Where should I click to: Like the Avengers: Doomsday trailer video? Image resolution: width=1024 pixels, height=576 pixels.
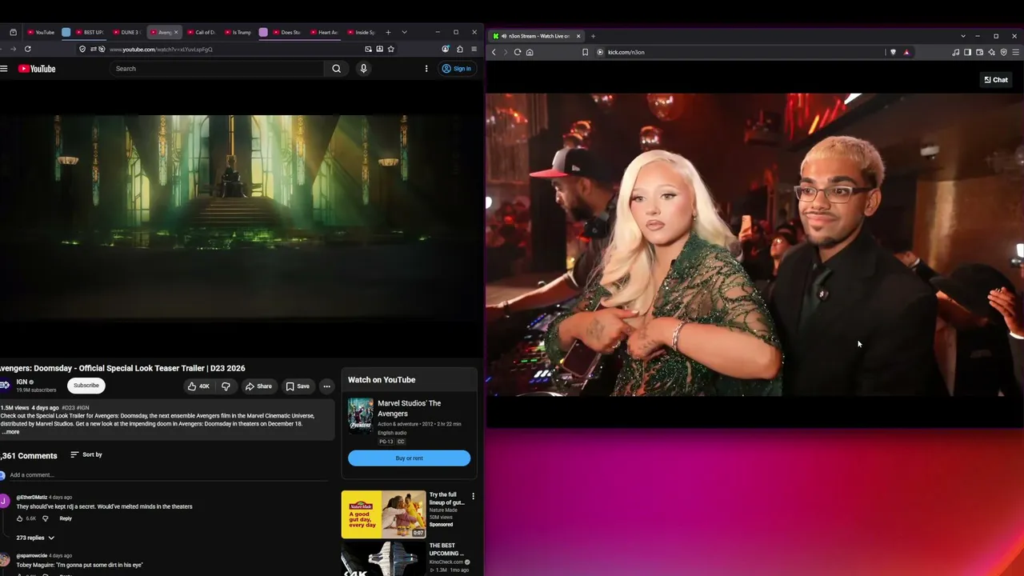[198, 386]
